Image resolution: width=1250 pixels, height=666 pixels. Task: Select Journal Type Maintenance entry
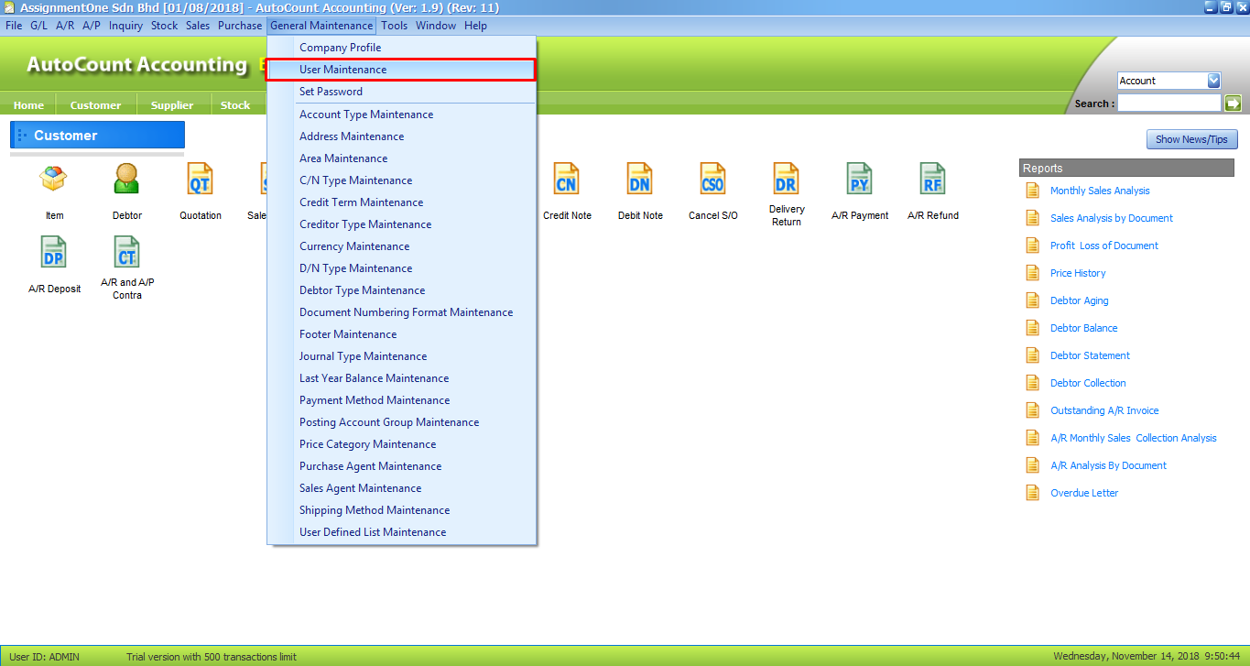pos(401,356)
